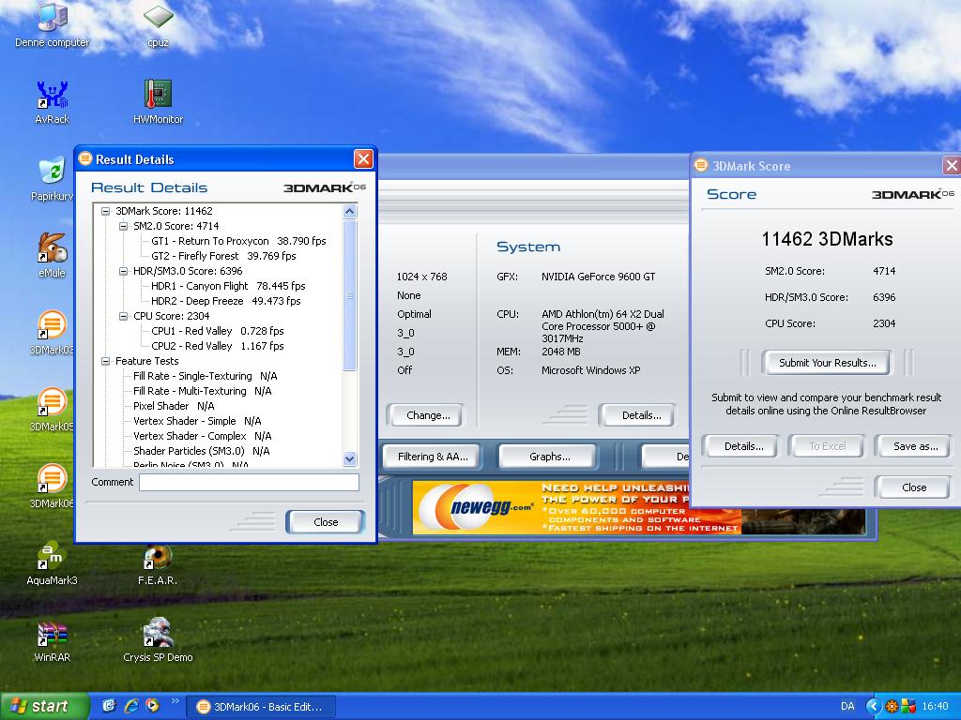The image size is (961, 720).
Task: Click the Save as... button
Action: click(x=915, y=446)
